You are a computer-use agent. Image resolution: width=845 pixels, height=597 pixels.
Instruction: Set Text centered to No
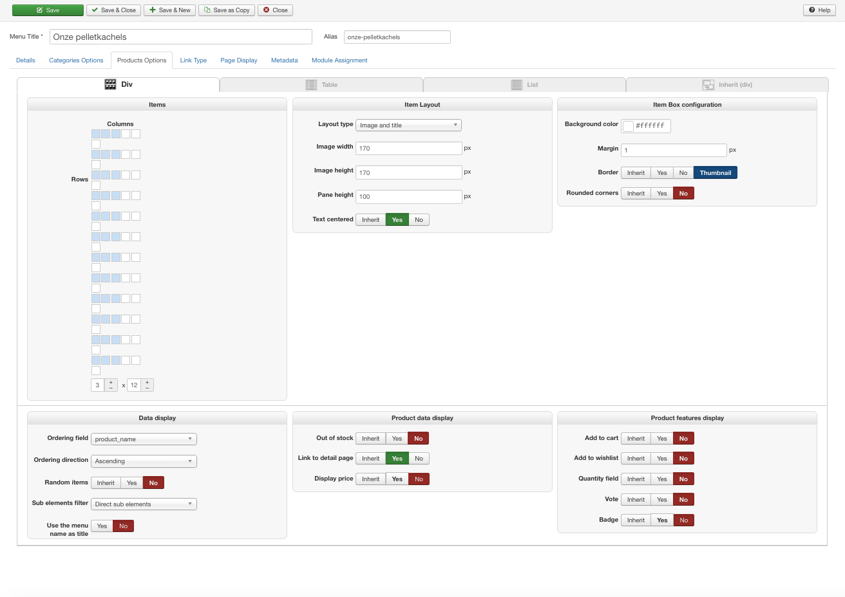(x=419, y=220)
